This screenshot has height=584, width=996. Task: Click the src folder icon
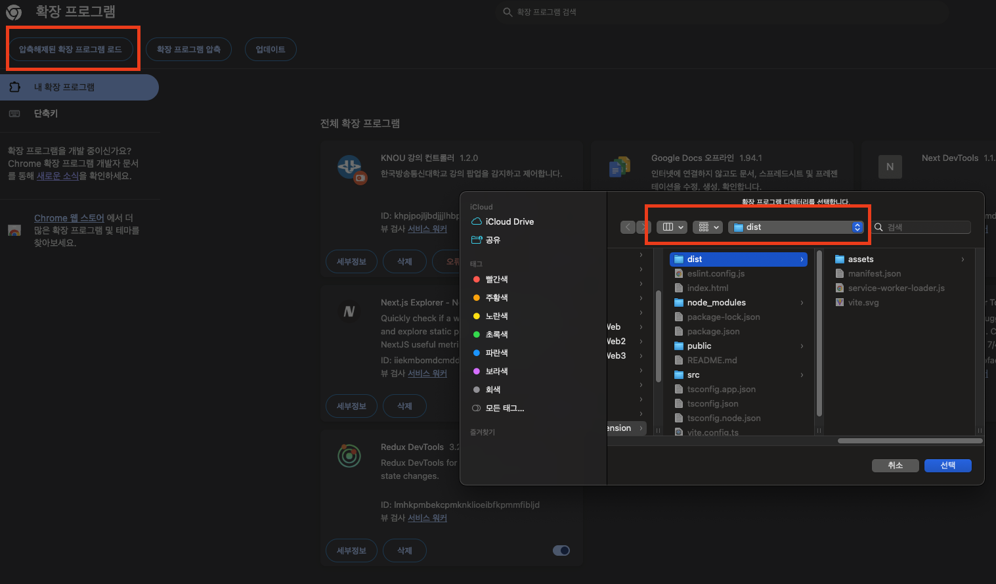(x=680, y=375)
